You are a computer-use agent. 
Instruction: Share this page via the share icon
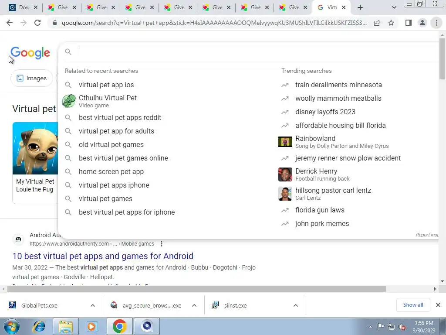pyautogui.click(x=377, y=23)
